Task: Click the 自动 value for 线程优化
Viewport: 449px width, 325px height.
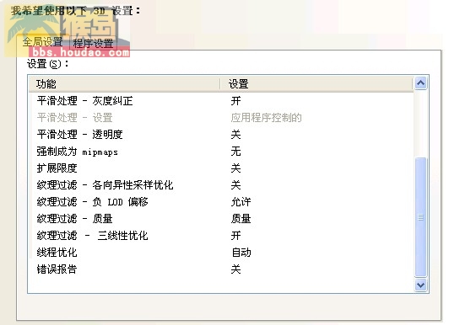Action: click(241, 253)
